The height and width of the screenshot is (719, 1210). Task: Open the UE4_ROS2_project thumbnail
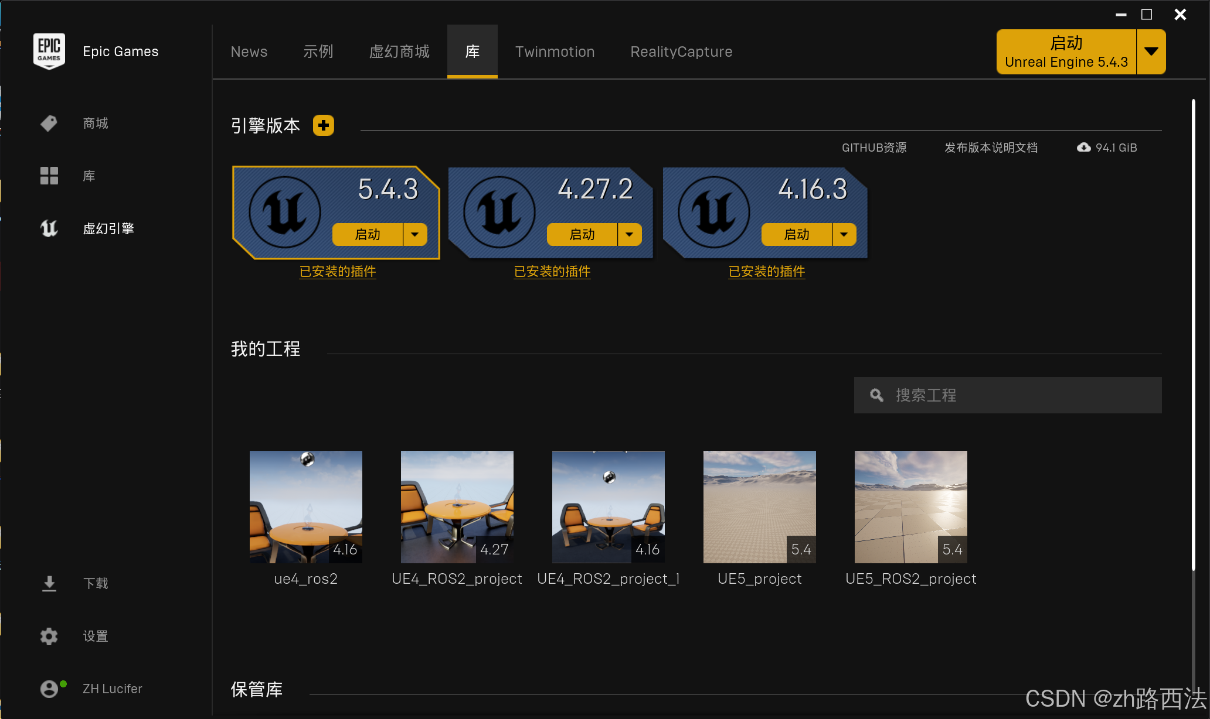[x=457, y=507]
